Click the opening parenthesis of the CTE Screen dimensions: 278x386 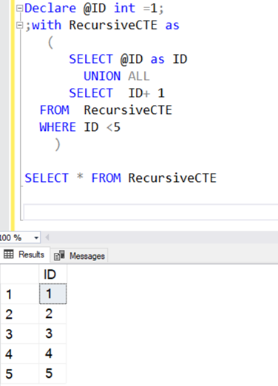50,42
